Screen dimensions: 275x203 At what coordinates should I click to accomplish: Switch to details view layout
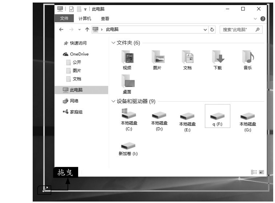[254, 172]
